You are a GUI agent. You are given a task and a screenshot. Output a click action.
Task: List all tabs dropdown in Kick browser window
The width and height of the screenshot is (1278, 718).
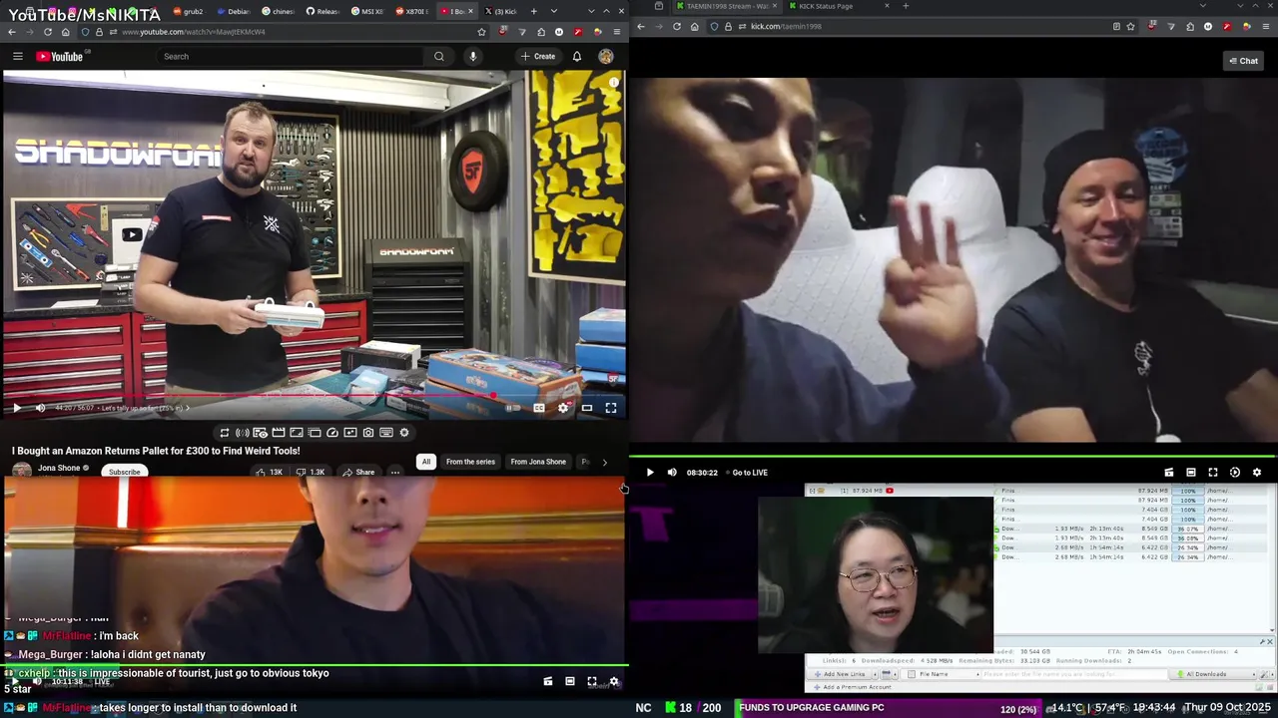[x=1202, y=6]
